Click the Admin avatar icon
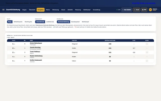The image size is (161, 101). pyautogui.click(x=150, y=10)
